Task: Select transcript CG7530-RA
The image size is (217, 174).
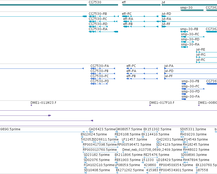Action: [103, 32]
